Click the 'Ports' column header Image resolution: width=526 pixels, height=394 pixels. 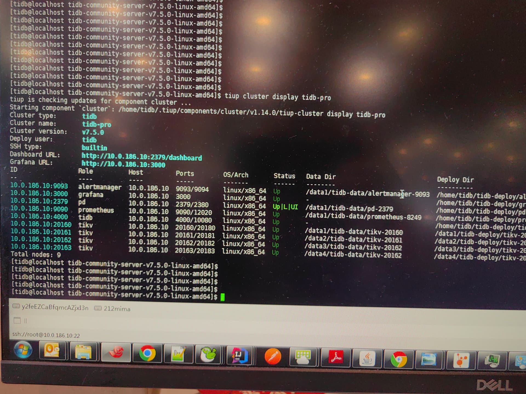(x=185, y=173)
